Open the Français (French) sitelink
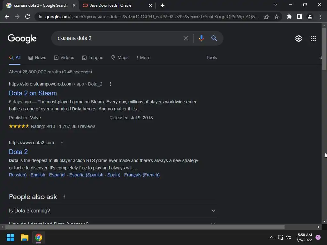This screenshot has width=327, height=245. pyautogui.click(x=142, y=175)
